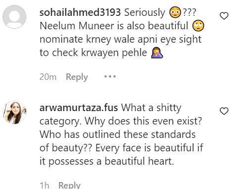Click the Neelum Muneer is also beautiful line
The image size is (237, 189).
click(114, 26)
